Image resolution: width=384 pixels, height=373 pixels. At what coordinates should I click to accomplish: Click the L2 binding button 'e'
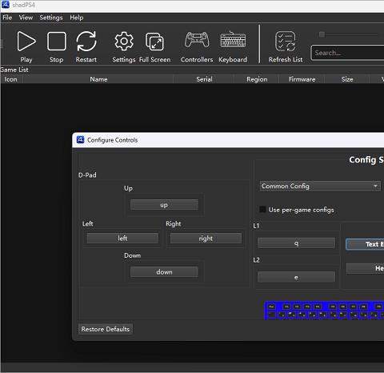296,277
